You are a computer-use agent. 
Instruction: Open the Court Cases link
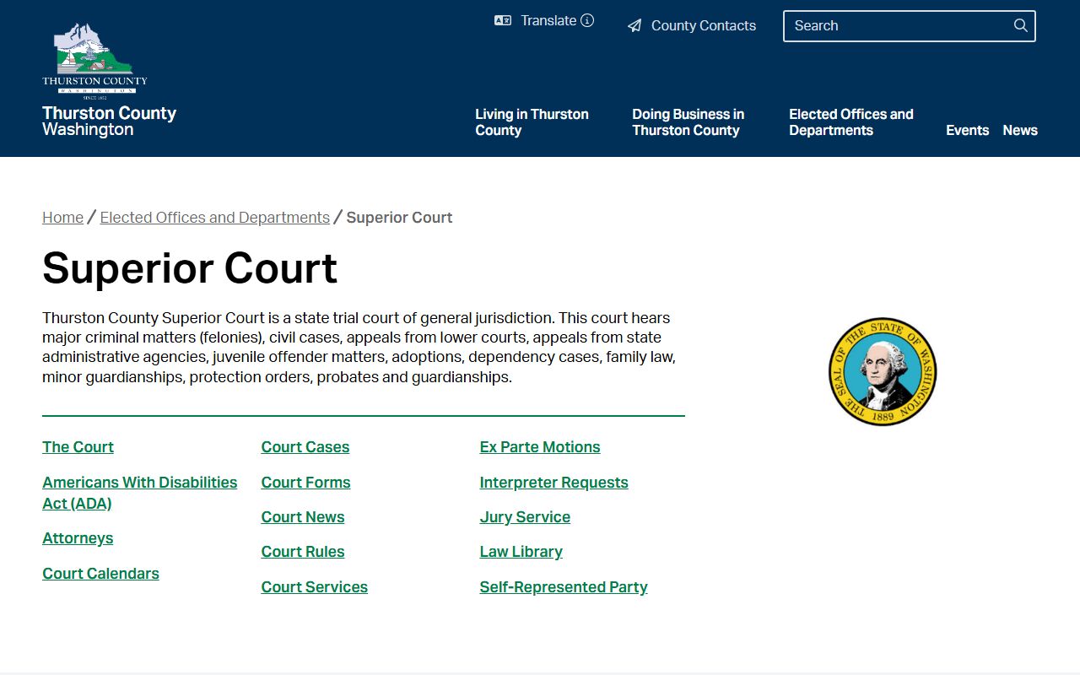click(x=305, y=447)
